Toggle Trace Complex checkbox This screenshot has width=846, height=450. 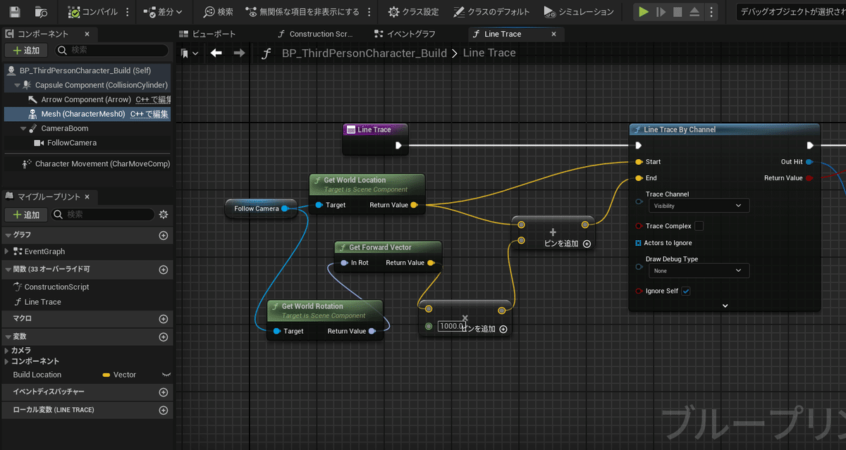click(x=699, y=226)
